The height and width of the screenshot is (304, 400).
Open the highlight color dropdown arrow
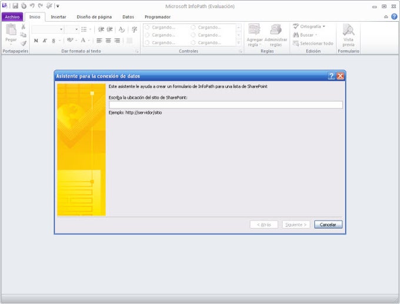coord(76,41)
